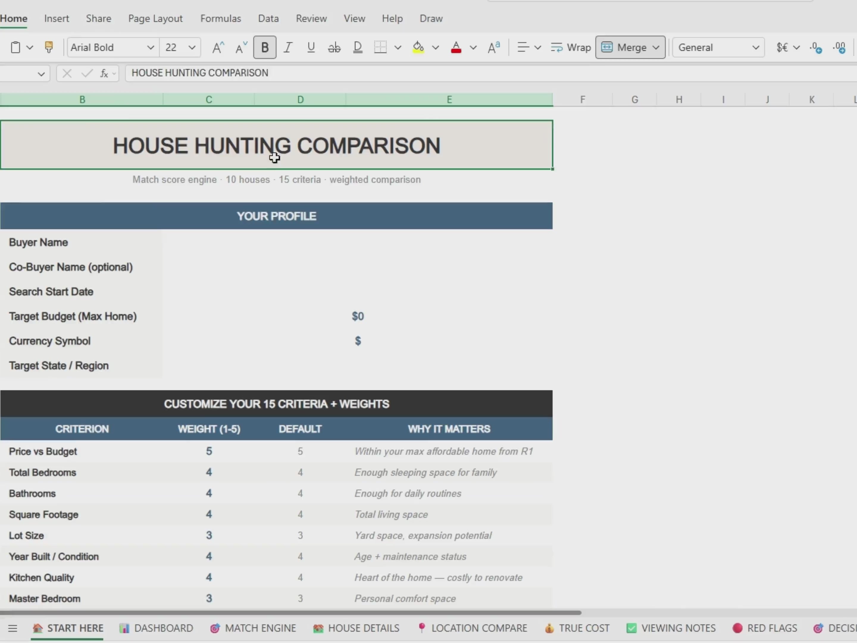Screen dimensions: 857x643
Task: Click the Insert Function fx icon
Action: point(104,73)
